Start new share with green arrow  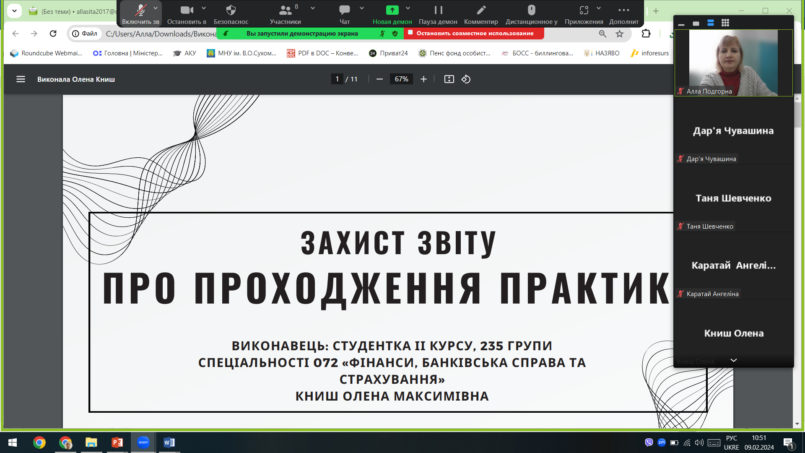pyautogui.click(x=392, y=14)
